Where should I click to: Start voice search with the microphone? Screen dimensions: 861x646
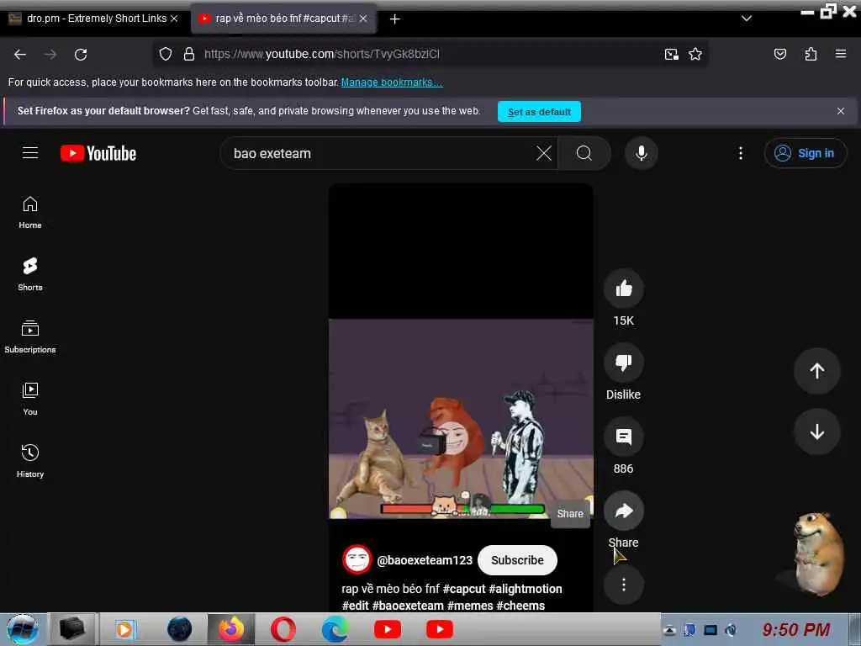coord(641,153)
